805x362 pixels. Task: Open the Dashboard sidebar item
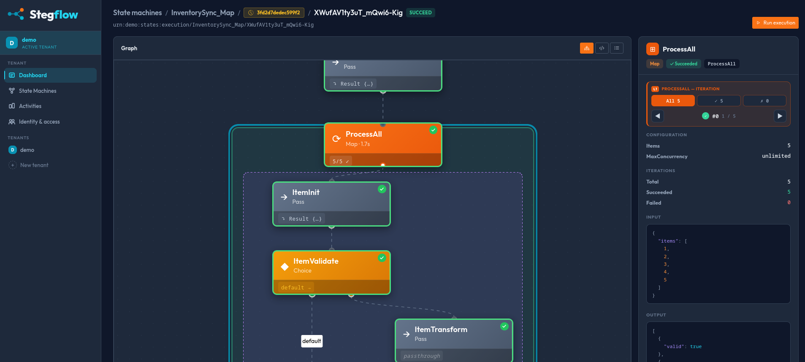pos(50,75)
